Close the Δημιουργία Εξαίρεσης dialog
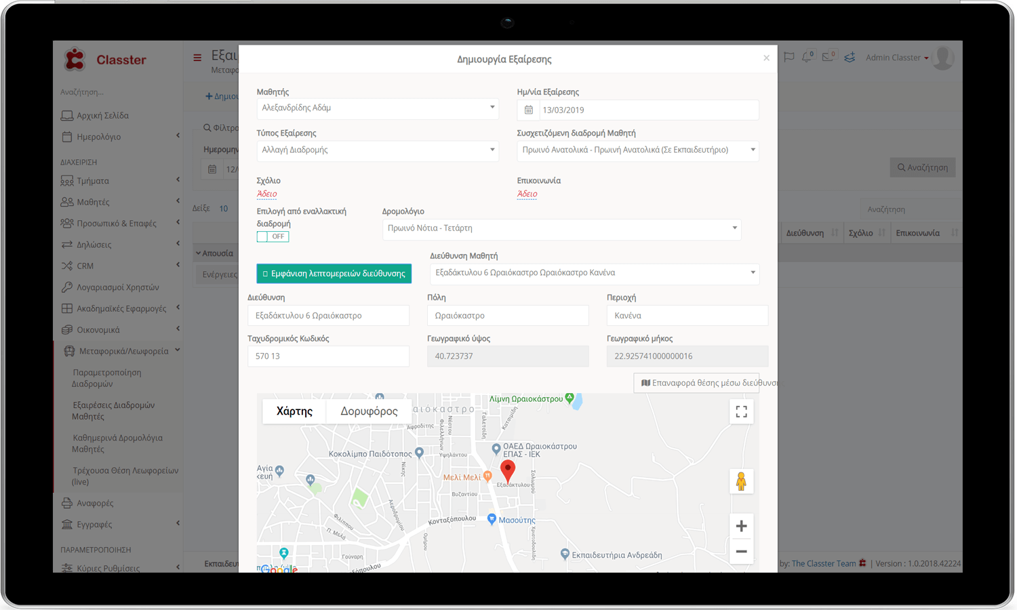The image size is (1017, 610). (766, 58)
